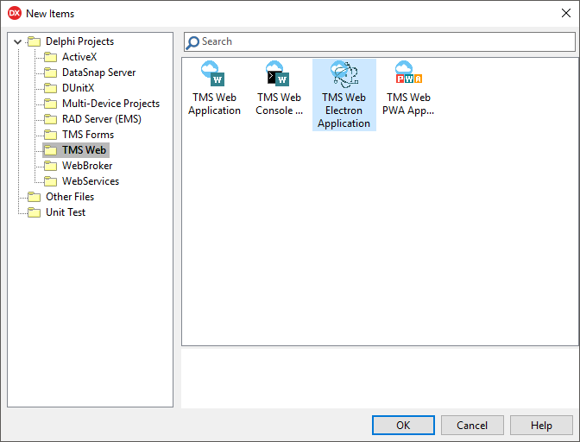
Task: Open Help for New Items
Action: pyautogui.click(x=541, y=426)
